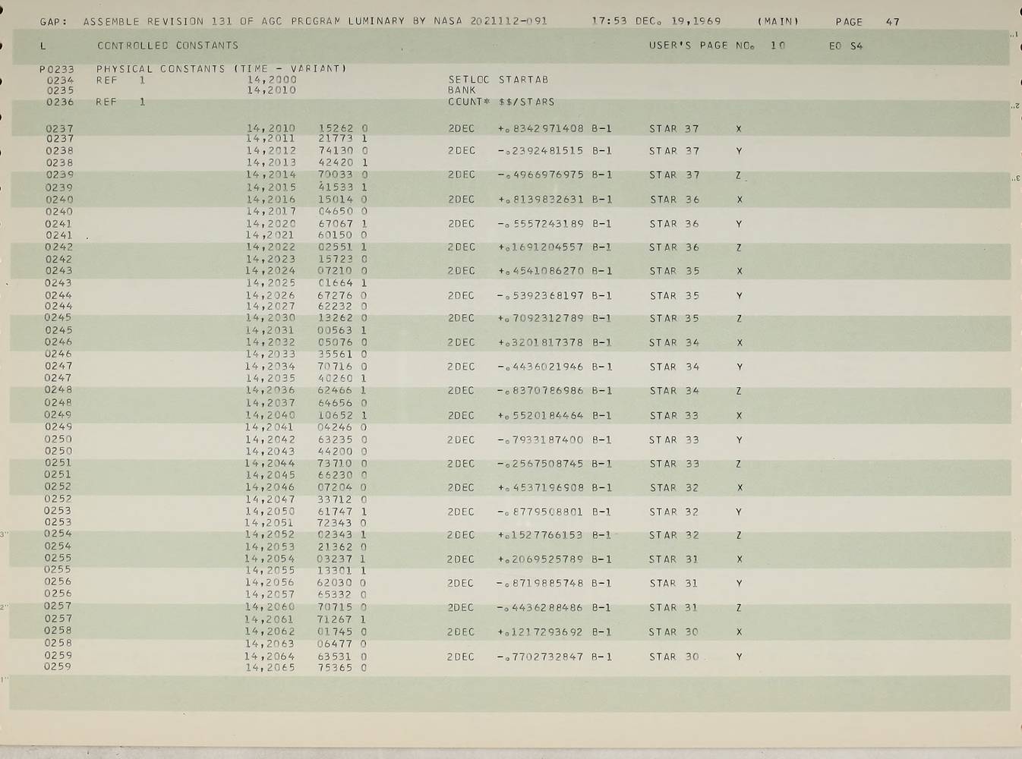Click the address "14,2047"

tap(270, 499)
